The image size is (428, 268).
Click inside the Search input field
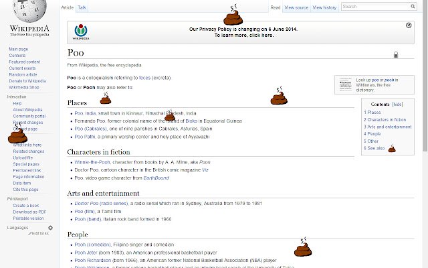coord(375,7)
